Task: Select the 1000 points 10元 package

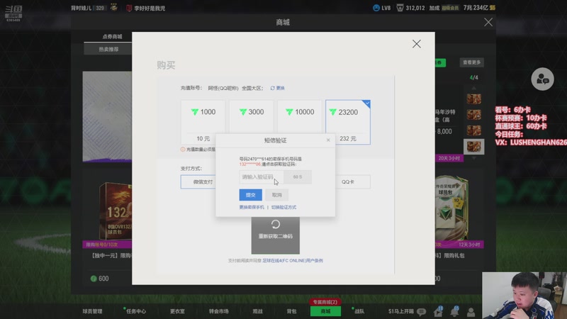Action: [x=203, y=122]
